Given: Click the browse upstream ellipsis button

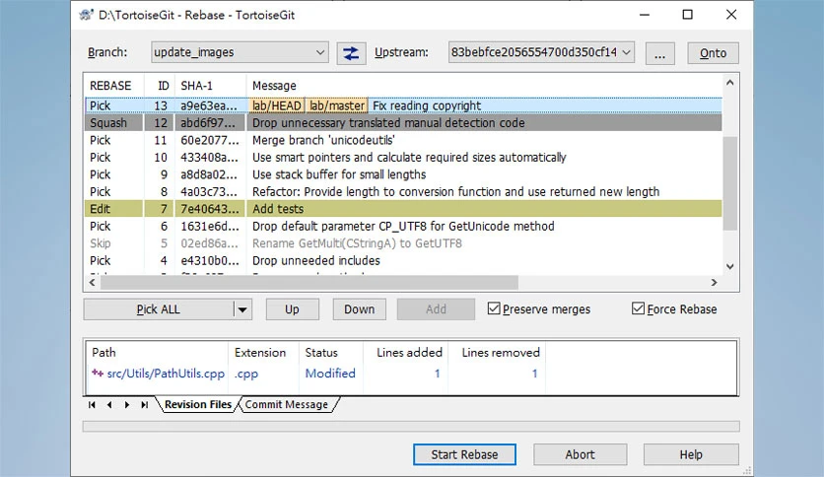Looking at the screenshot, I should pyautogui.click(x=660, y=53).
